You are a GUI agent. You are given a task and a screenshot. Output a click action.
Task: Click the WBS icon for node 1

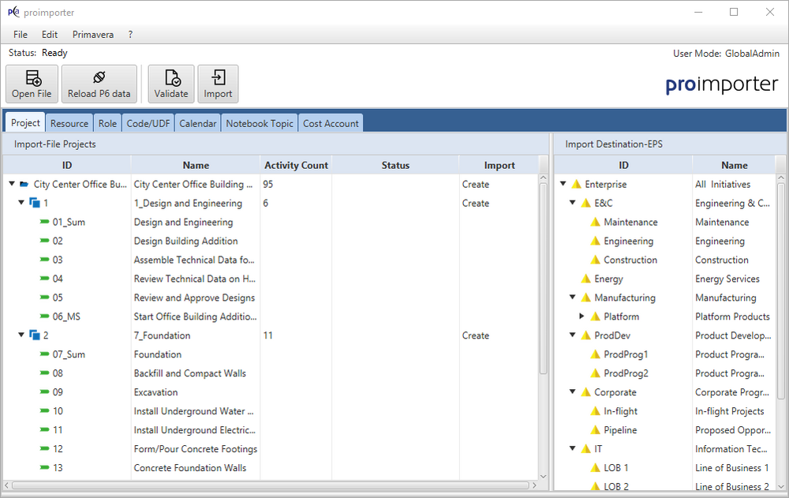click(x=35, y=204)
